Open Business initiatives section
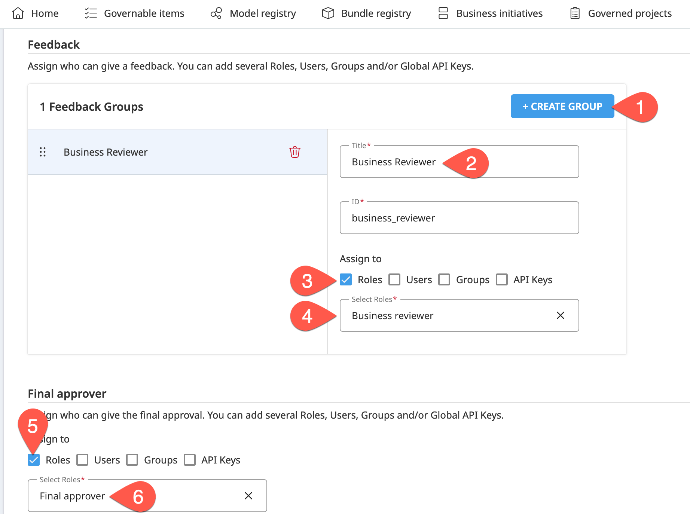Viewport: 690px width, 514px height. (x=490, y=13)
